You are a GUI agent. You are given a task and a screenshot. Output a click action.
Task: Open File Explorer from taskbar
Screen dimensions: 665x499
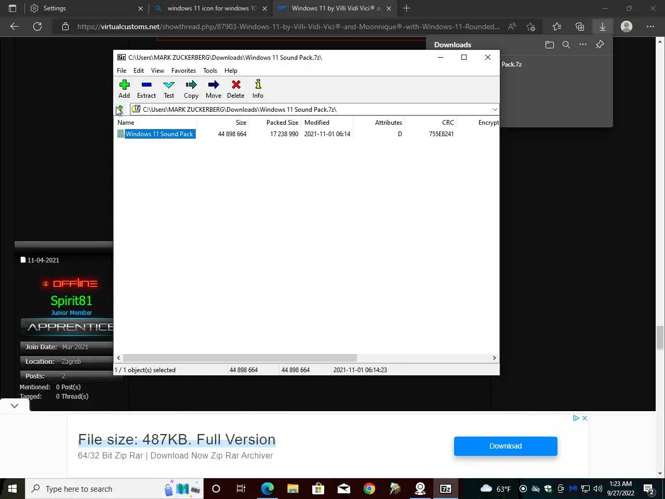tap(292, 489)
